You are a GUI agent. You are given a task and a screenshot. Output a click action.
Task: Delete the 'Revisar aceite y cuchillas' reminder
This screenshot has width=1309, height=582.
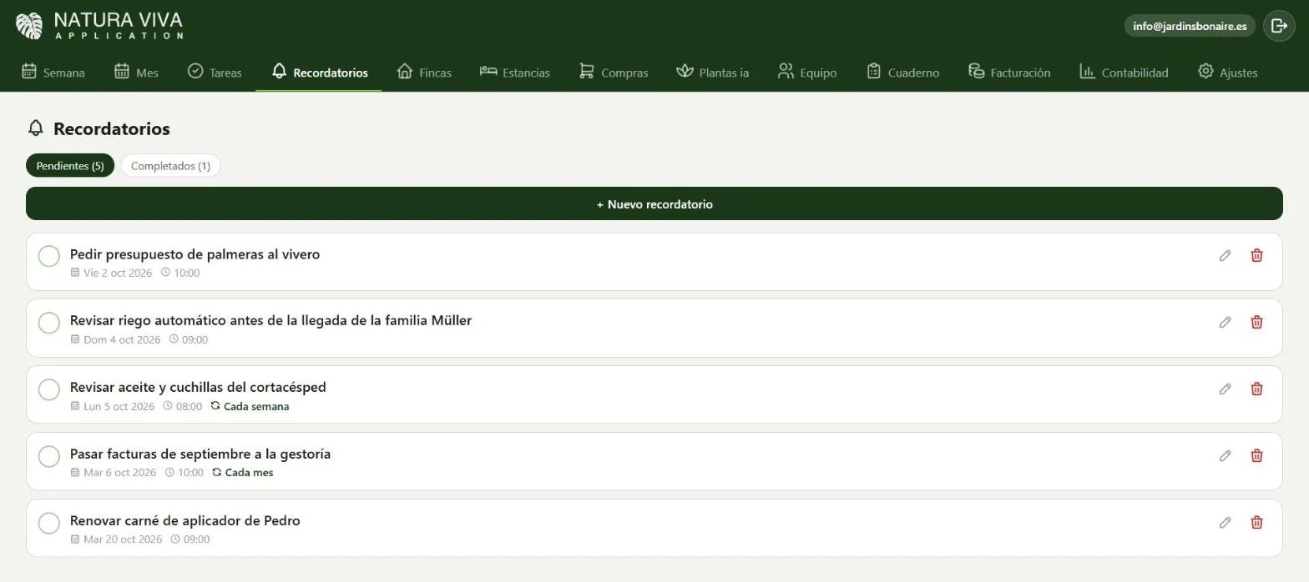(x=1256, y=389)
